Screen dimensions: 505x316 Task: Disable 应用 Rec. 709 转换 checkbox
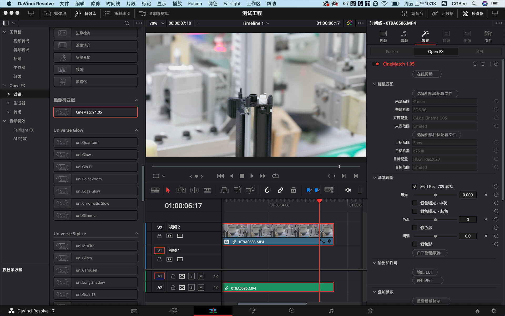[415, 186]
